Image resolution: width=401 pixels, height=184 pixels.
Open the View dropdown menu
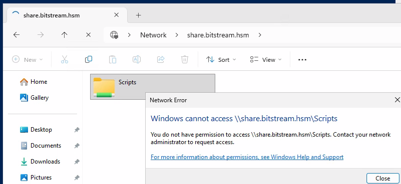point(266,60)
